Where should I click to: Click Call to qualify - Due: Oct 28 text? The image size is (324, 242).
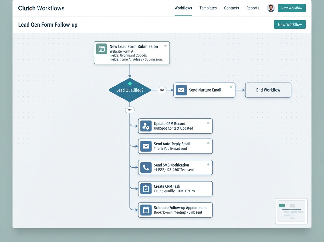pyautogui.click(x=174, y=191)
